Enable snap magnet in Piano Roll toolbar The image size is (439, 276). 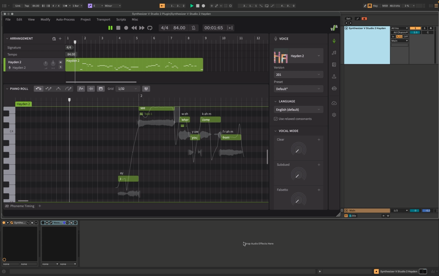pyautogui.click(x=146, y=89)
